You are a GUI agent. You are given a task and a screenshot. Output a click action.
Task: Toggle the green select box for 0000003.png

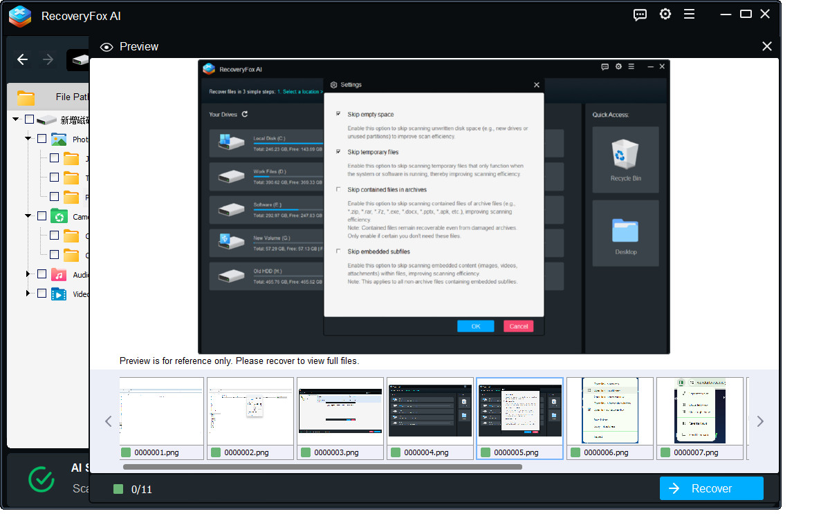coord(306,452)
